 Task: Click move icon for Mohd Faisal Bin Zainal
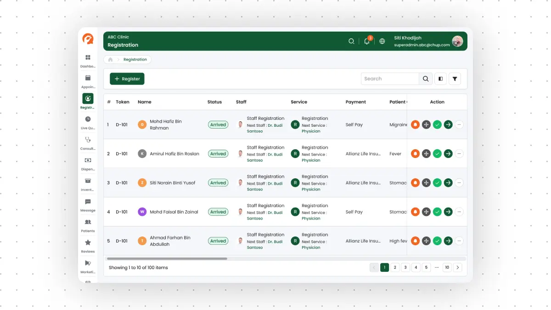click(426, 212)
